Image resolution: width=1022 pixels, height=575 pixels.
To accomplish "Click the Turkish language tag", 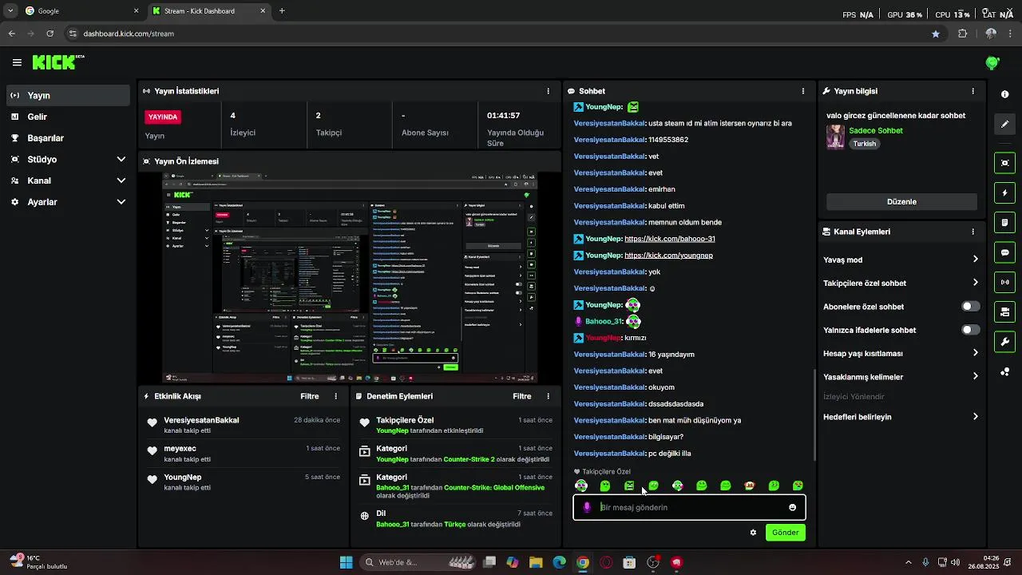I will tap(865, 144).
